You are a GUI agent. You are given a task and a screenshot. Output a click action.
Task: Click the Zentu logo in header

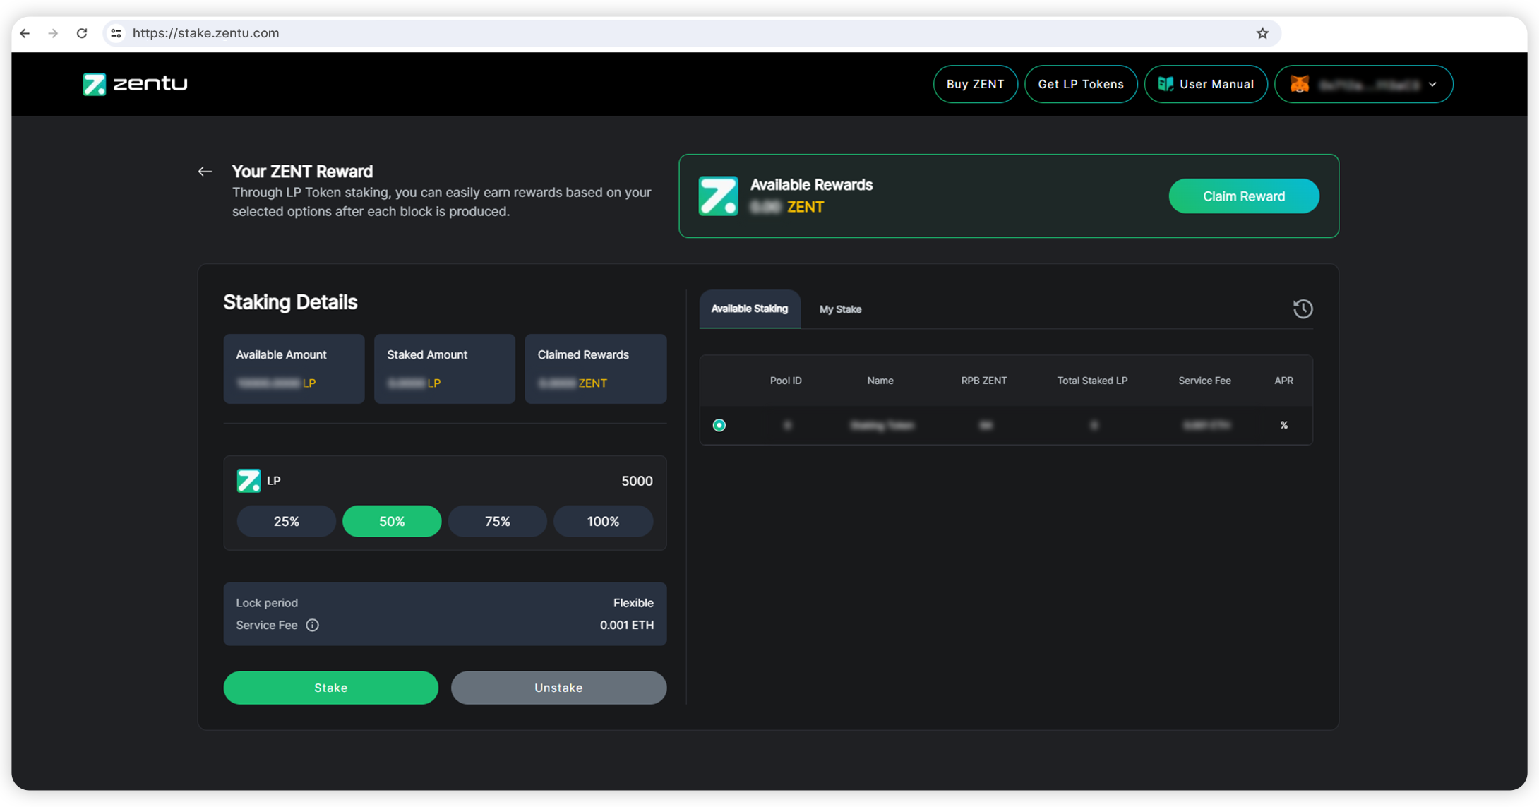pos(135,84)
